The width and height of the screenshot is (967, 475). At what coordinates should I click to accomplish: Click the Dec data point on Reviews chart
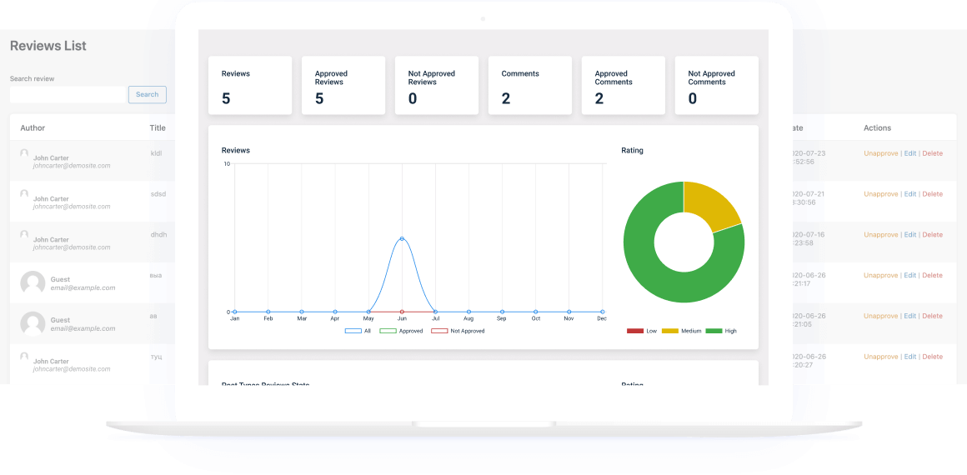tap(603, 312)
